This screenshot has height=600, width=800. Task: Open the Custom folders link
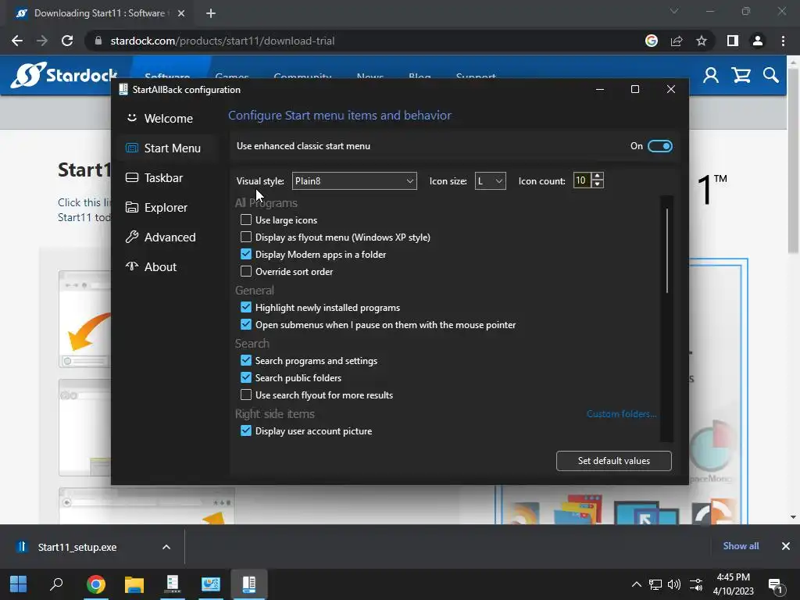[x=621, y=414]
